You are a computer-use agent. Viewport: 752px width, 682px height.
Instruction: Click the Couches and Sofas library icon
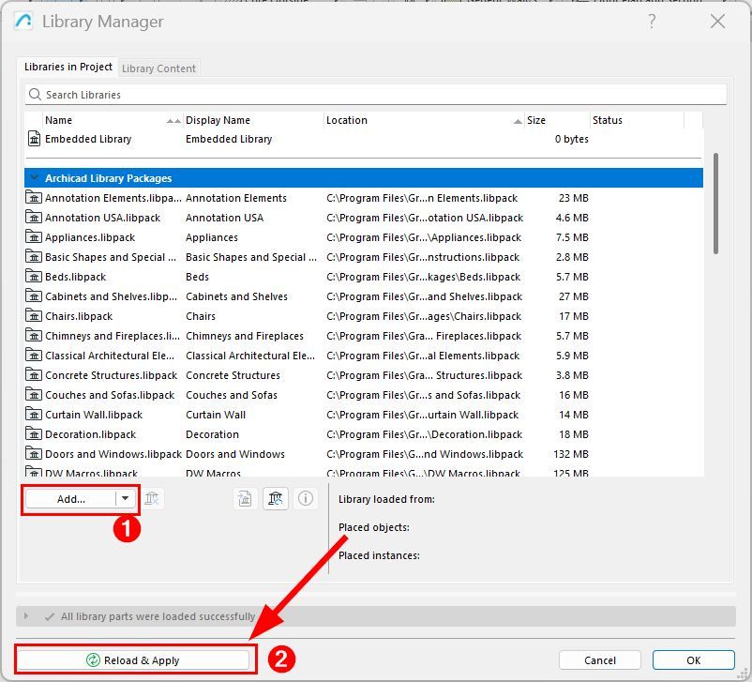point(34,394)
